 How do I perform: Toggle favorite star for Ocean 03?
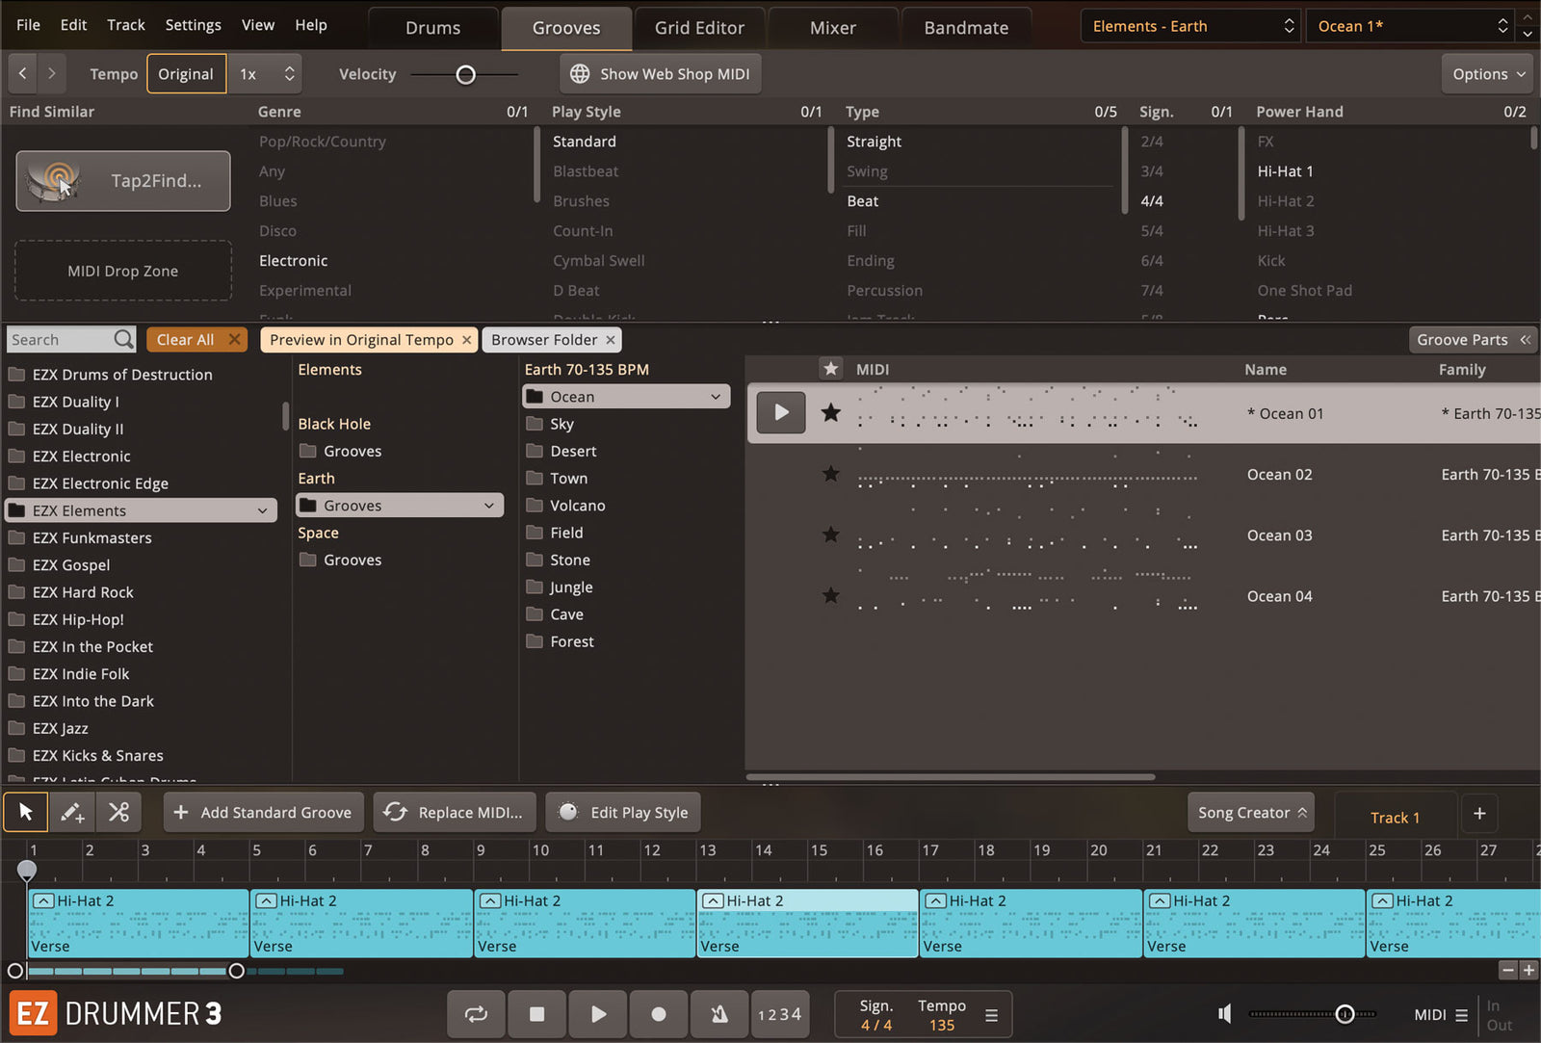(830, 535)
